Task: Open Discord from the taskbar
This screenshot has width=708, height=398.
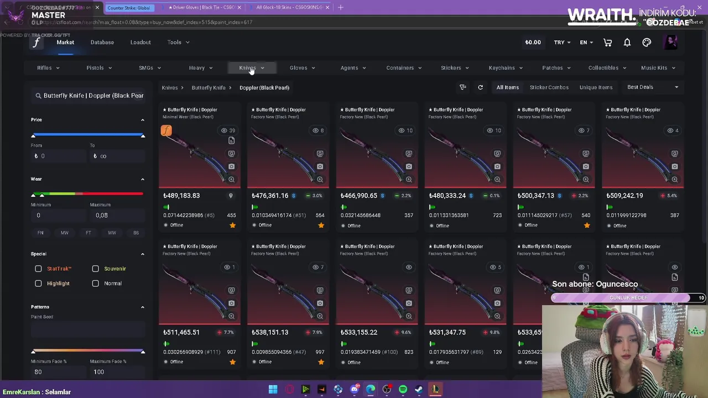Action: coord(355,389)
